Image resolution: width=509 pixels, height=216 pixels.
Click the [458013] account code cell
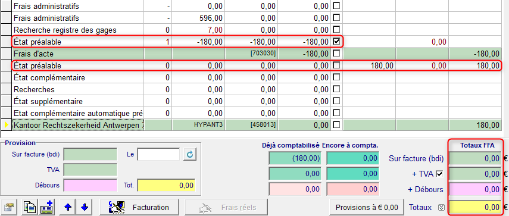tap(251, 125)
